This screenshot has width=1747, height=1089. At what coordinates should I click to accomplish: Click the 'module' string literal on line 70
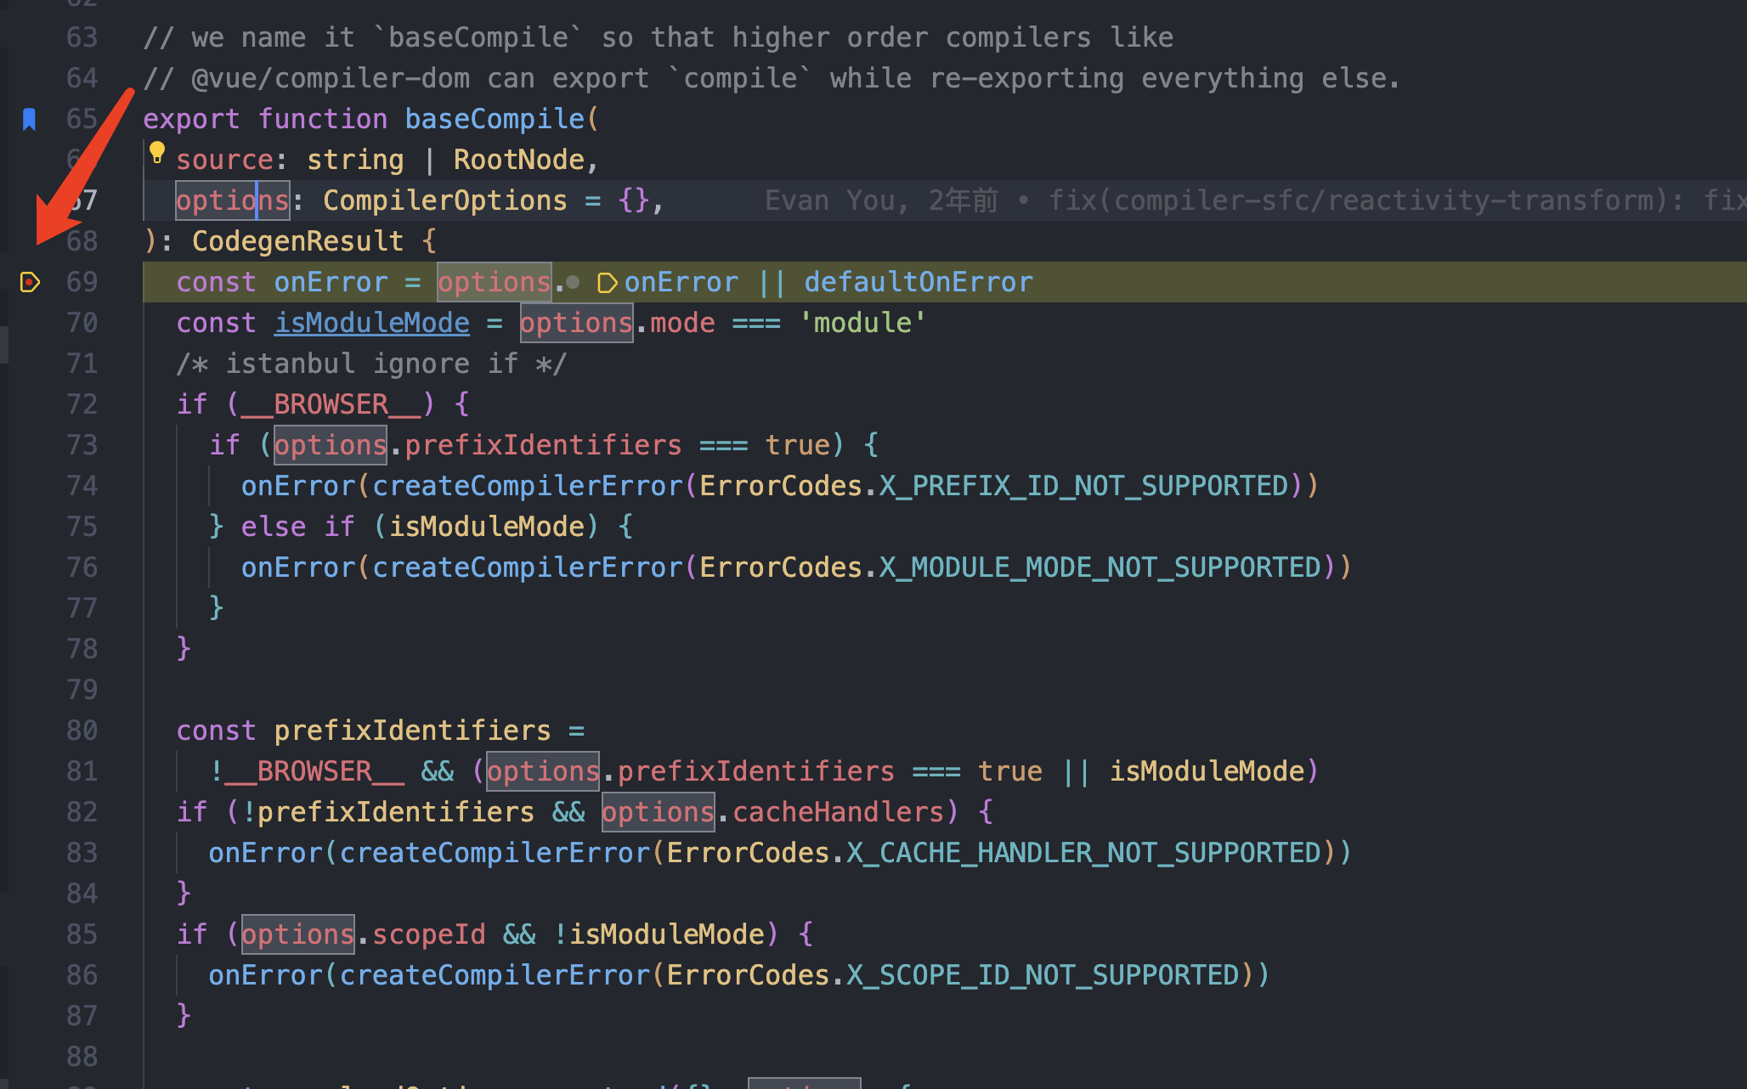click(862, 323)
